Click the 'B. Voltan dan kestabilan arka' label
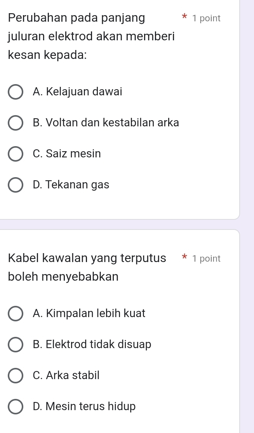The height and width of the screenshot is (433, 254). point(106,123)
